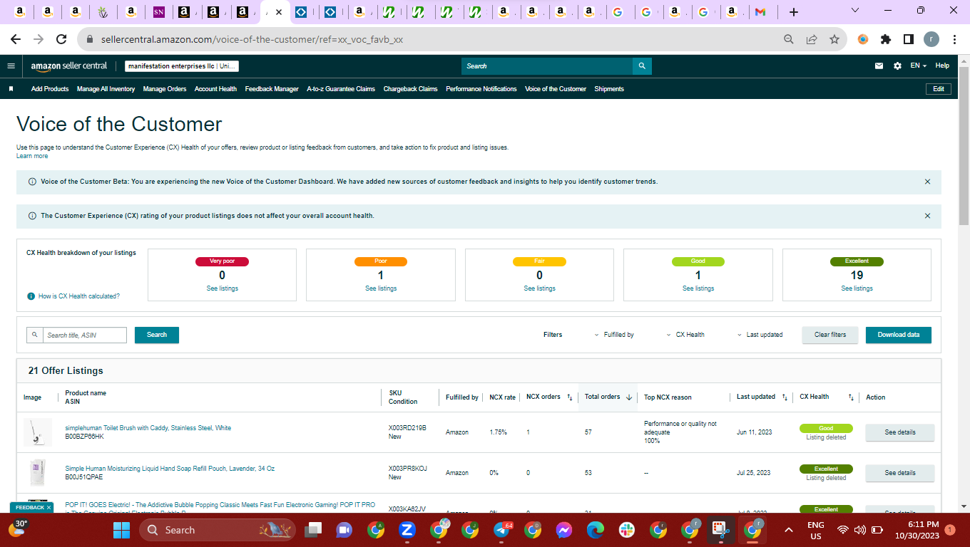The width and height of the screenshot is (970, 547).
Task: Open Performance Notifications
Action: 481,89
